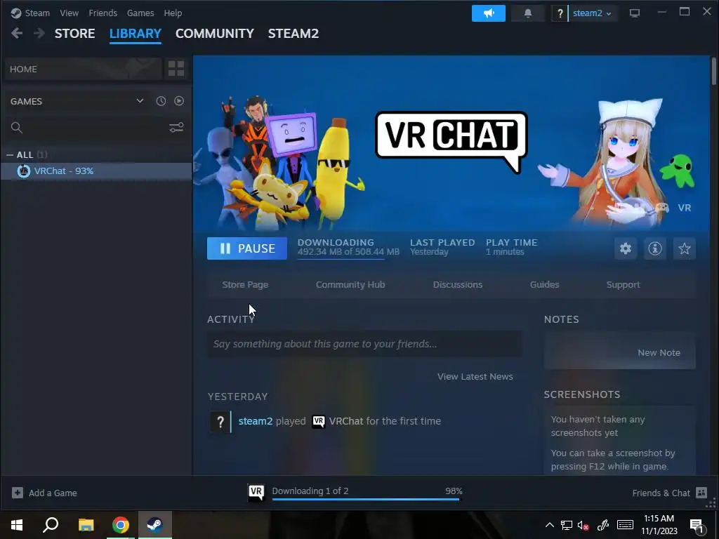Open Google Chrome from taskbar
The width and height of the screenshot is (719, 539).
pyautogui.click(x=121, y=524)
